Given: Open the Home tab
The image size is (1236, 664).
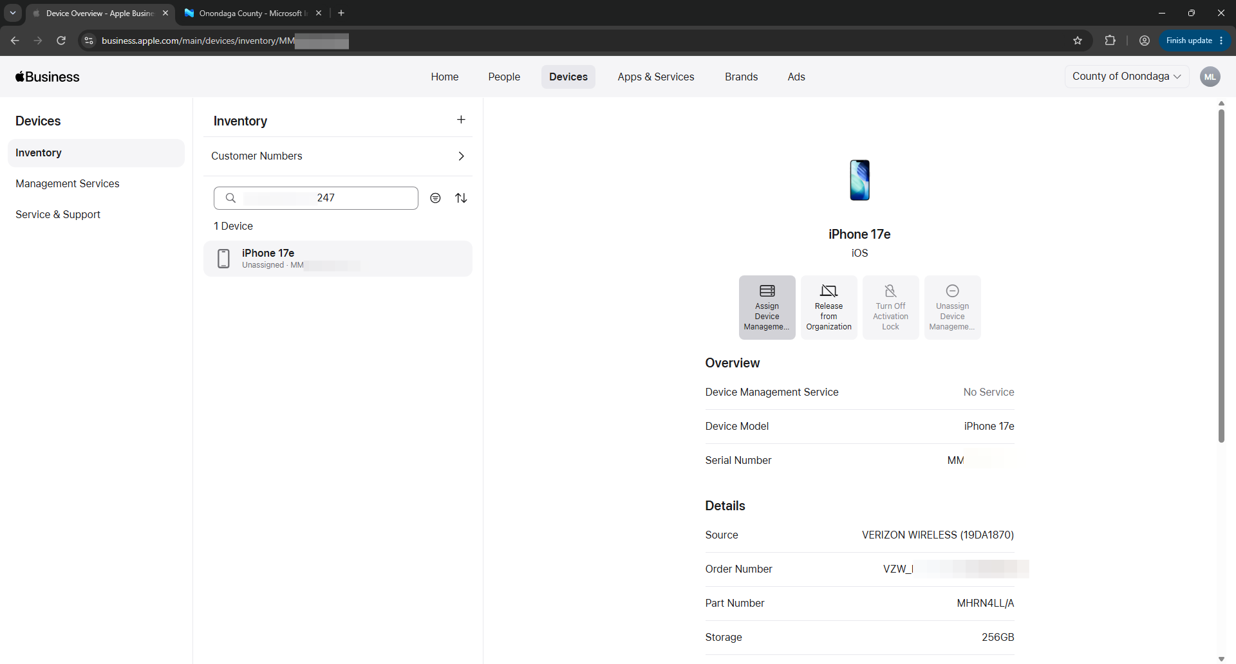Looking at the screenshot, I should point(445,77).
